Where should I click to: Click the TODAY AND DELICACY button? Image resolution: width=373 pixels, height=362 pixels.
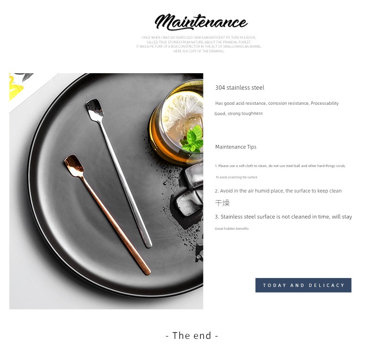pos(303,285)
